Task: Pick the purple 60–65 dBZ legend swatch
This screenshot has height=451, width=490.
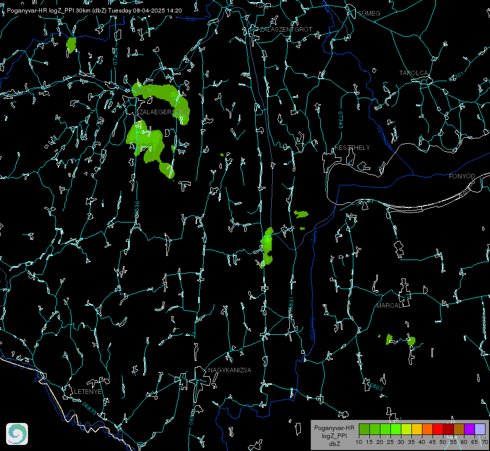Action: click(469, 429)
